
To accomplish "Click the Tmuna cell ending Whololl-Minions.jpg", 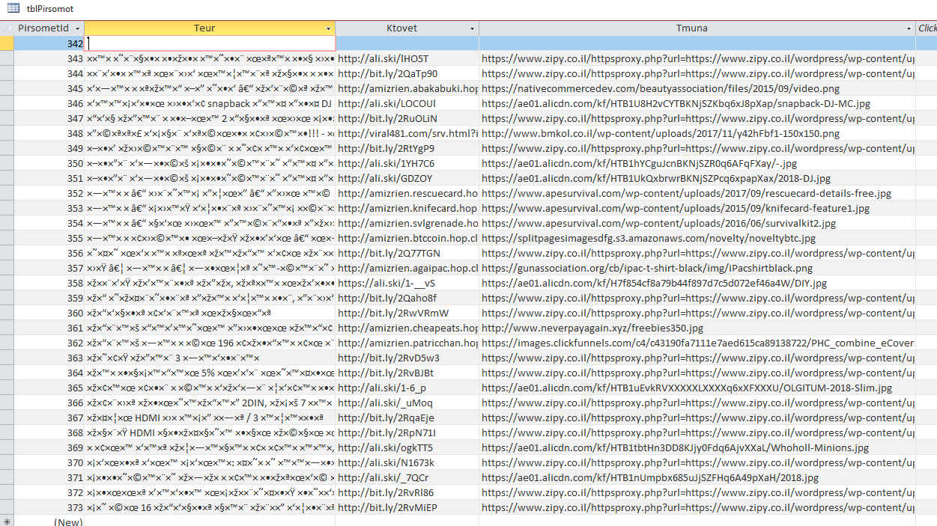I will (x=697, y=447).
